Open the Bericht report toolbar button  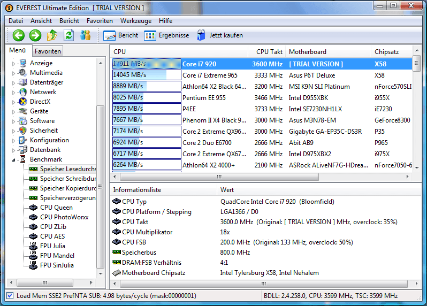click(x=120, y=35)
